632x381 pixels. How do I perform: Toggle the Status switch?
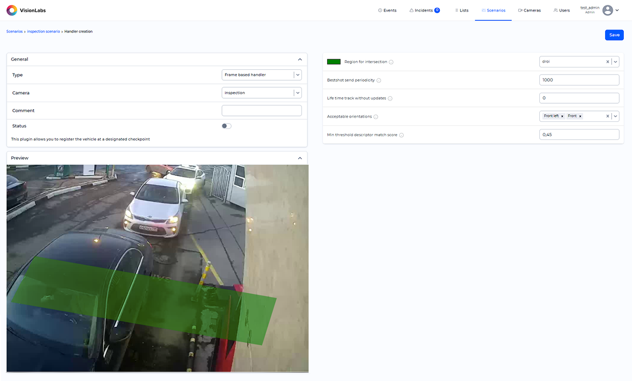coord(226,126)
